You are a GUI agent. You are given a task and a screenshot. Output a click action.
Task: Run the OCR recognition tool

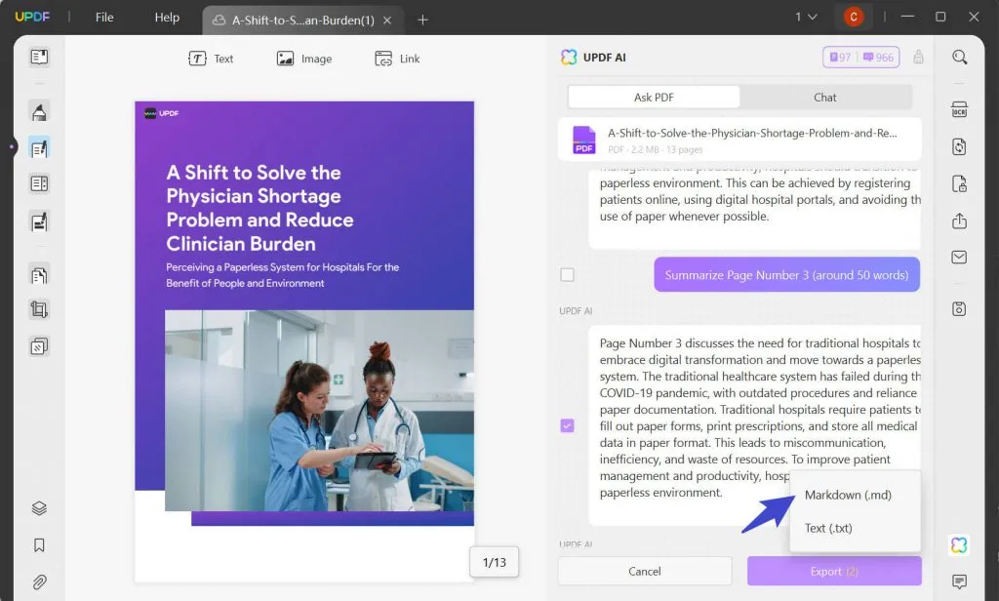[960, 109]
